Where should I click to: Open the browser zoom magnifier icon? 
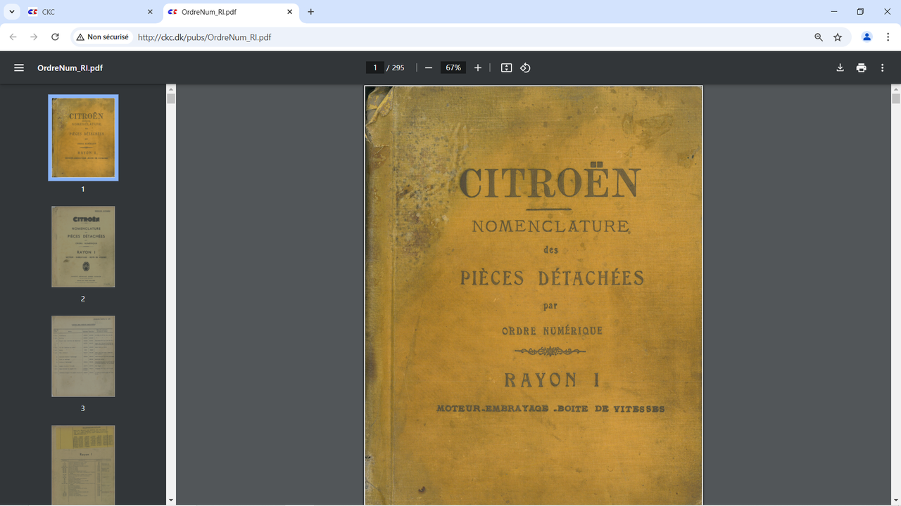[819, 37]
